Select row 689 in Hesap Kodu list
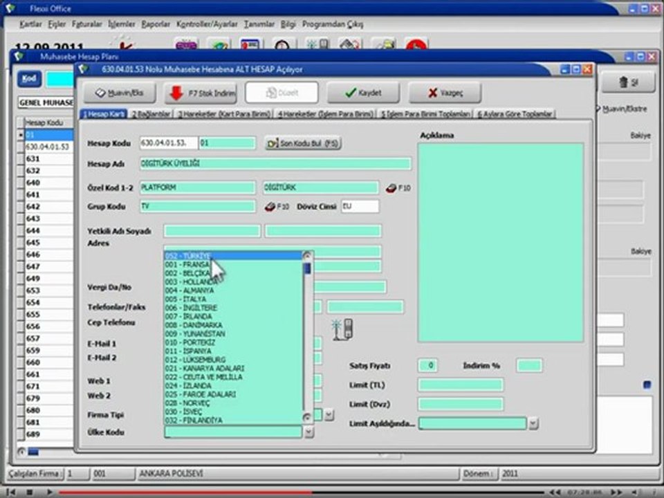664x498 pixels. [48, 434]
